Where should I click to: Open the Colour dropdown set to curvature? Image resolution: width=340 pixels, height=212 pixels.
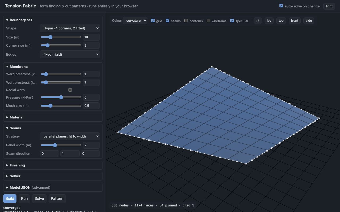[135, 20]
